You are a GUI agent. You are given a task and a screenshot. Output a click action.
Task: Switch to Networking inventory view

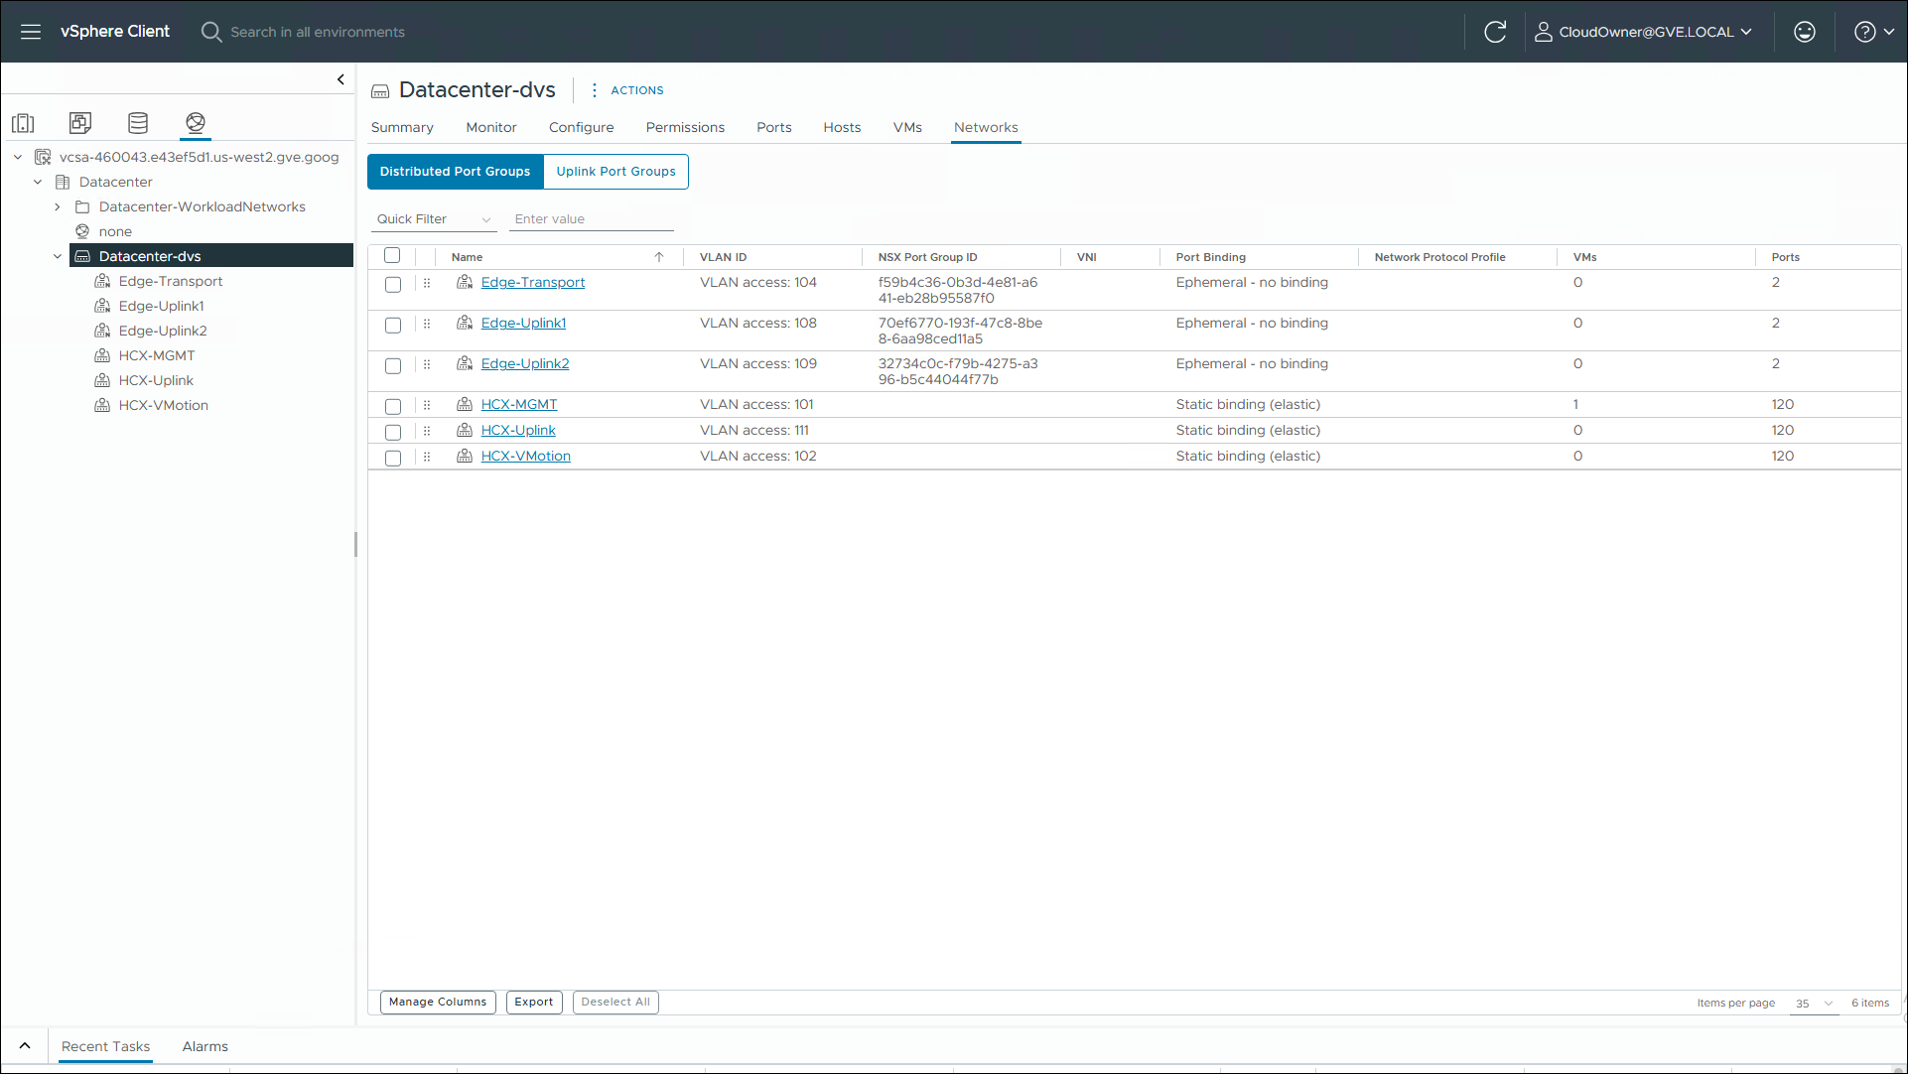[196, 123]
